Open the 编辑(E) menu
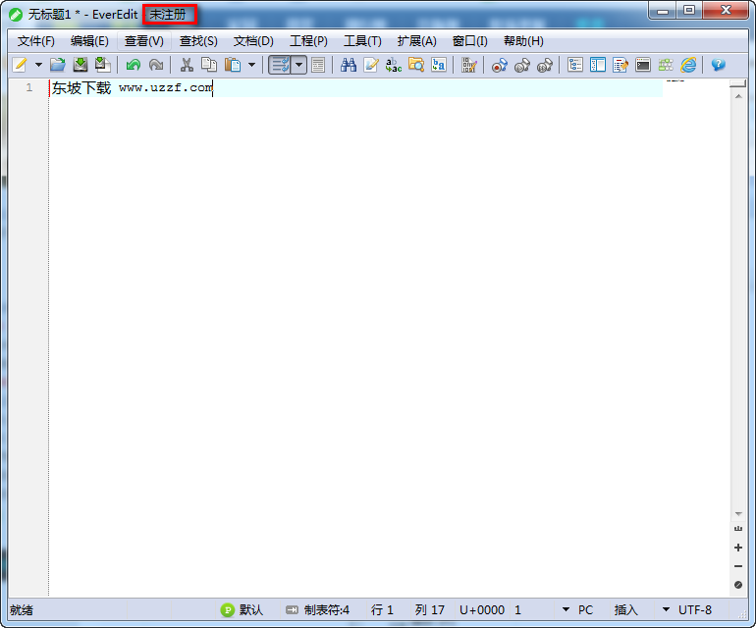Image resolution: width=756 pixels, height=628 pixels. (x=89, y=41)
